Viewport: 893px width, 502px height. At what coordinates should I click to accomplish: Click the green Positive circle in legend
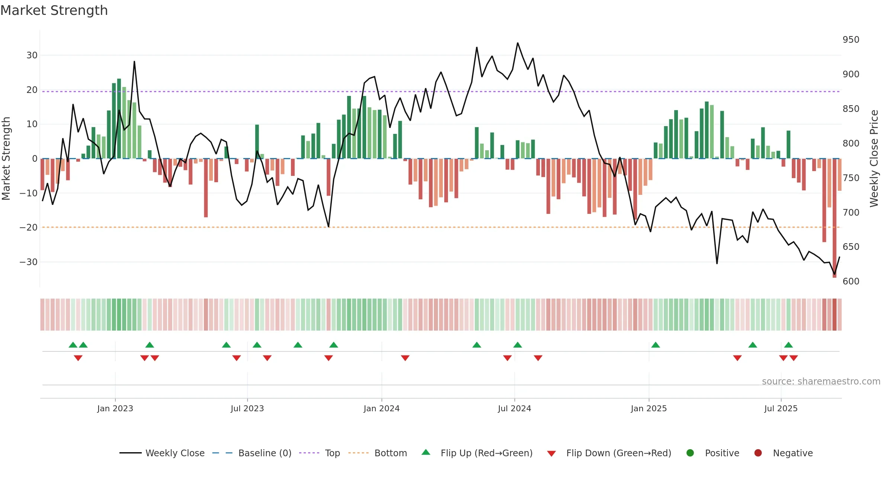[690, 453]
